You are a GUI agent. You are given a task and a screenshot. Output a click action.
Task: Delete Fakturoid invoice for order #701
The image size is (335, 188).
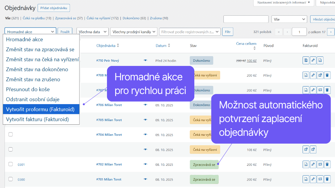click(327, 179)
